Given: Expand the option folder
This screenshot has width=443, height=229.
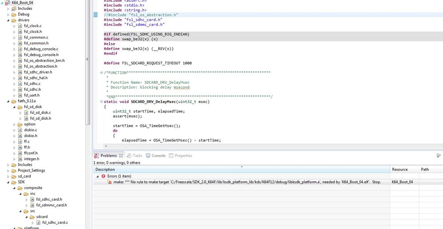Looking at the screenshot, I should (14, 124).
